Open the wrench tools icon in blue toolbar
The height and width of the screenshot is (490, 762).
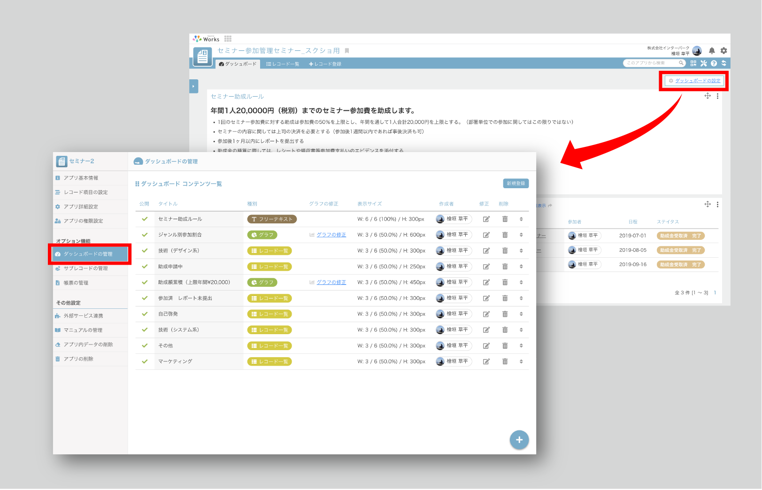(703, 63)
